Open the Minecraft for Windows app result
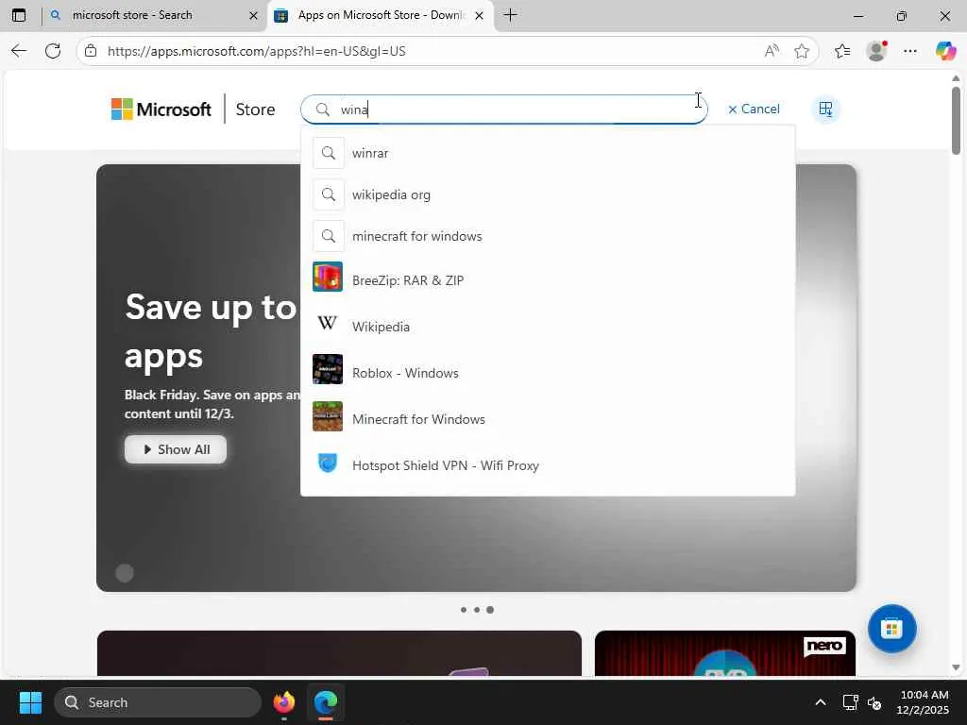Viewport: 967px width, 725px height. coord(548,419)
